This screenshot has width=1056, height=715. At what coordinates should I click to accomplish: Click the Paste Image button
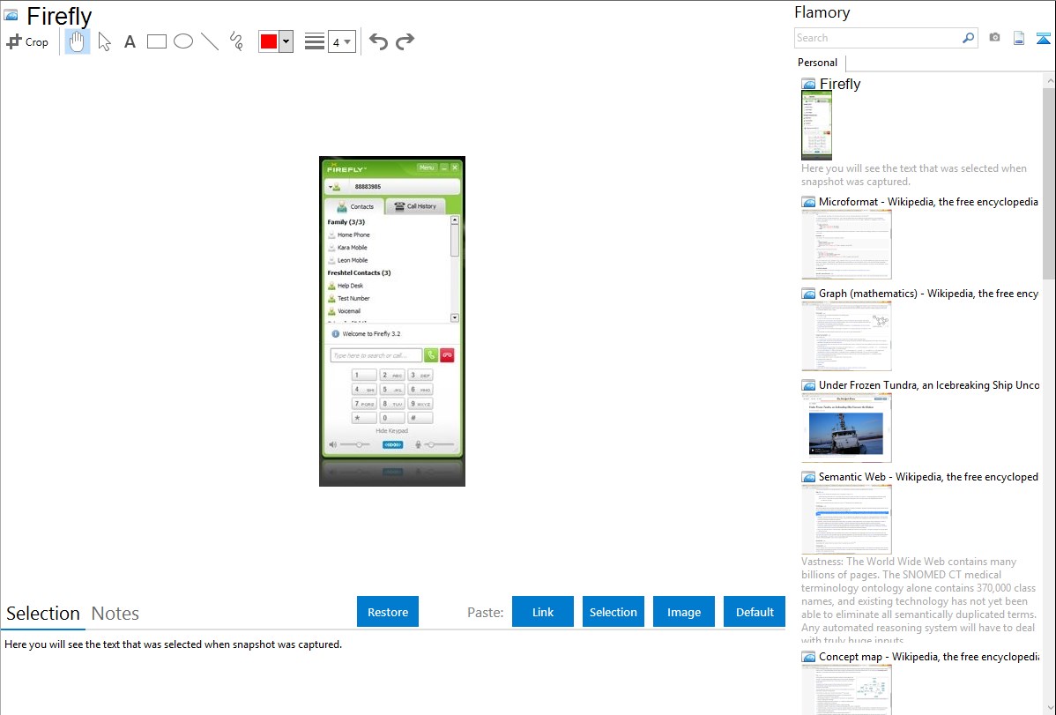(x=683, y=612)
